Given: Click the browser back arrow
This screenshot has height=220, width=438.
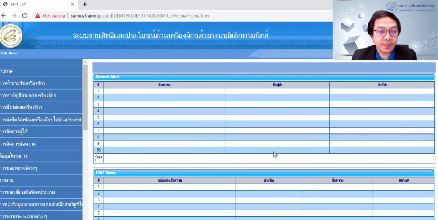Looking at the screenshot, I should pyautogui.click(x=3, y=15).
